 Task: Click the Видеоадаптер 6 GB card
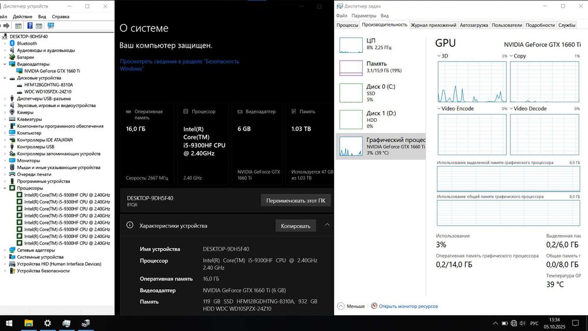[x=259, y=144]
